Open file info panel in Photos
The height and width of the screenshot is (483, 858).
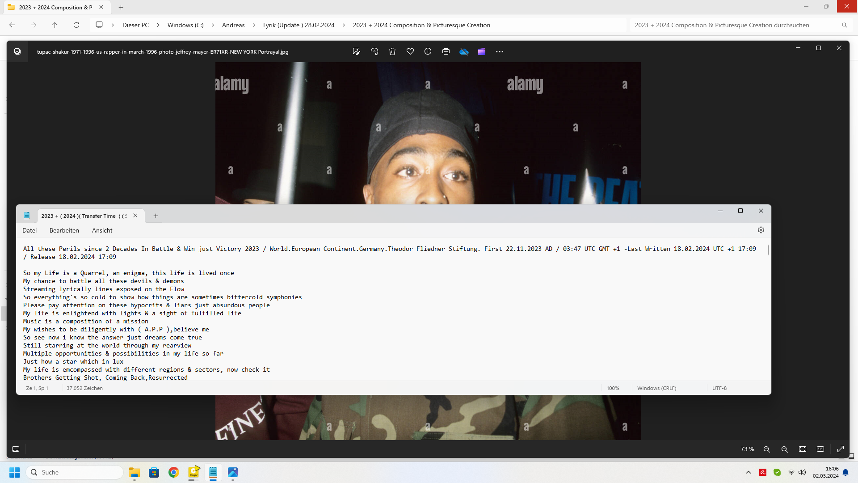(428, 51)
